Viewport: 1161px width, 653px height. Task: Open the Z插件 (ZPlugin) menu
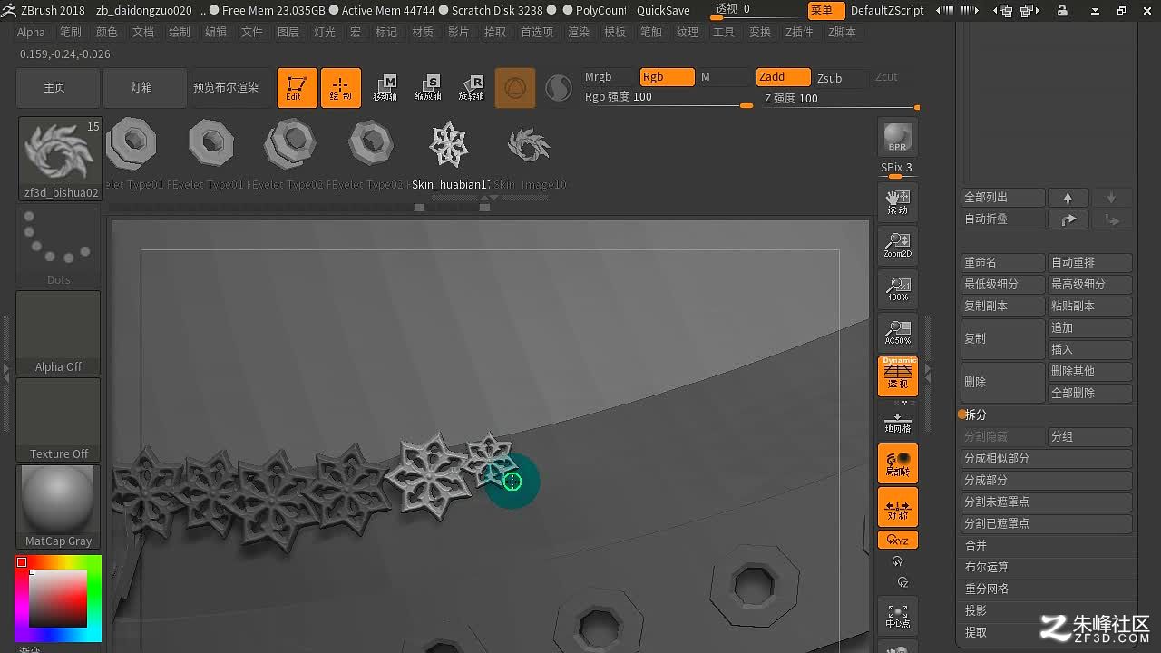(x=799, y=32)
